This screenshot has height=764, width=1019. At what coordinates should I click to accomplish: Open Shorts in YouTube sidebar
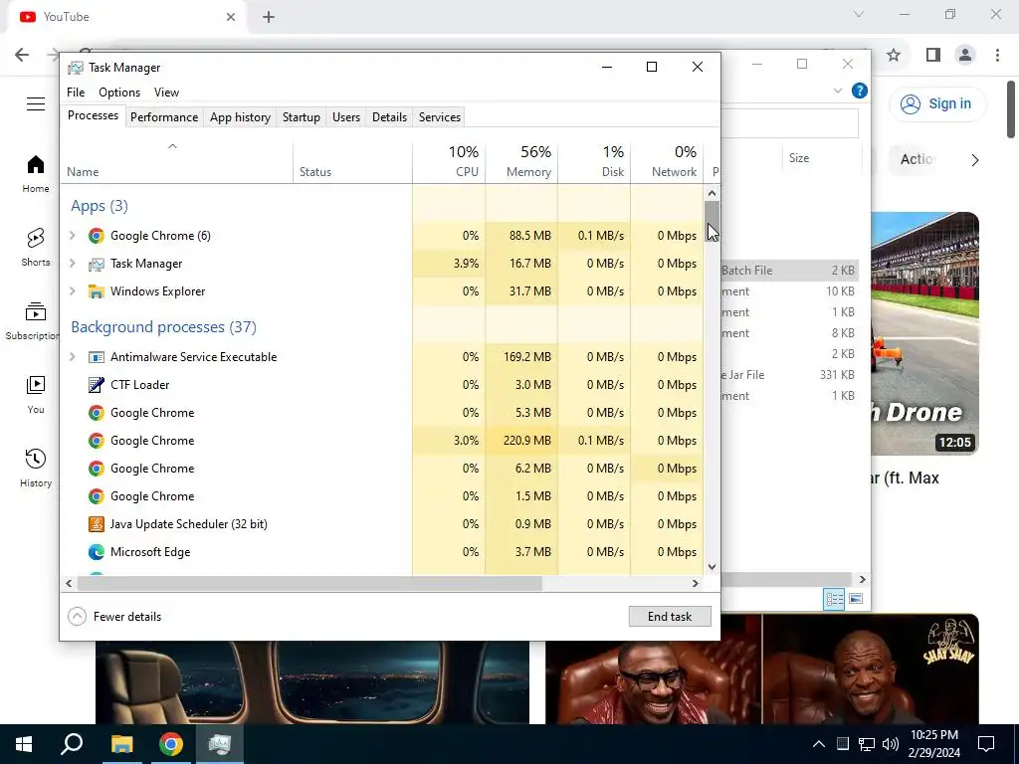pos(36,248)
